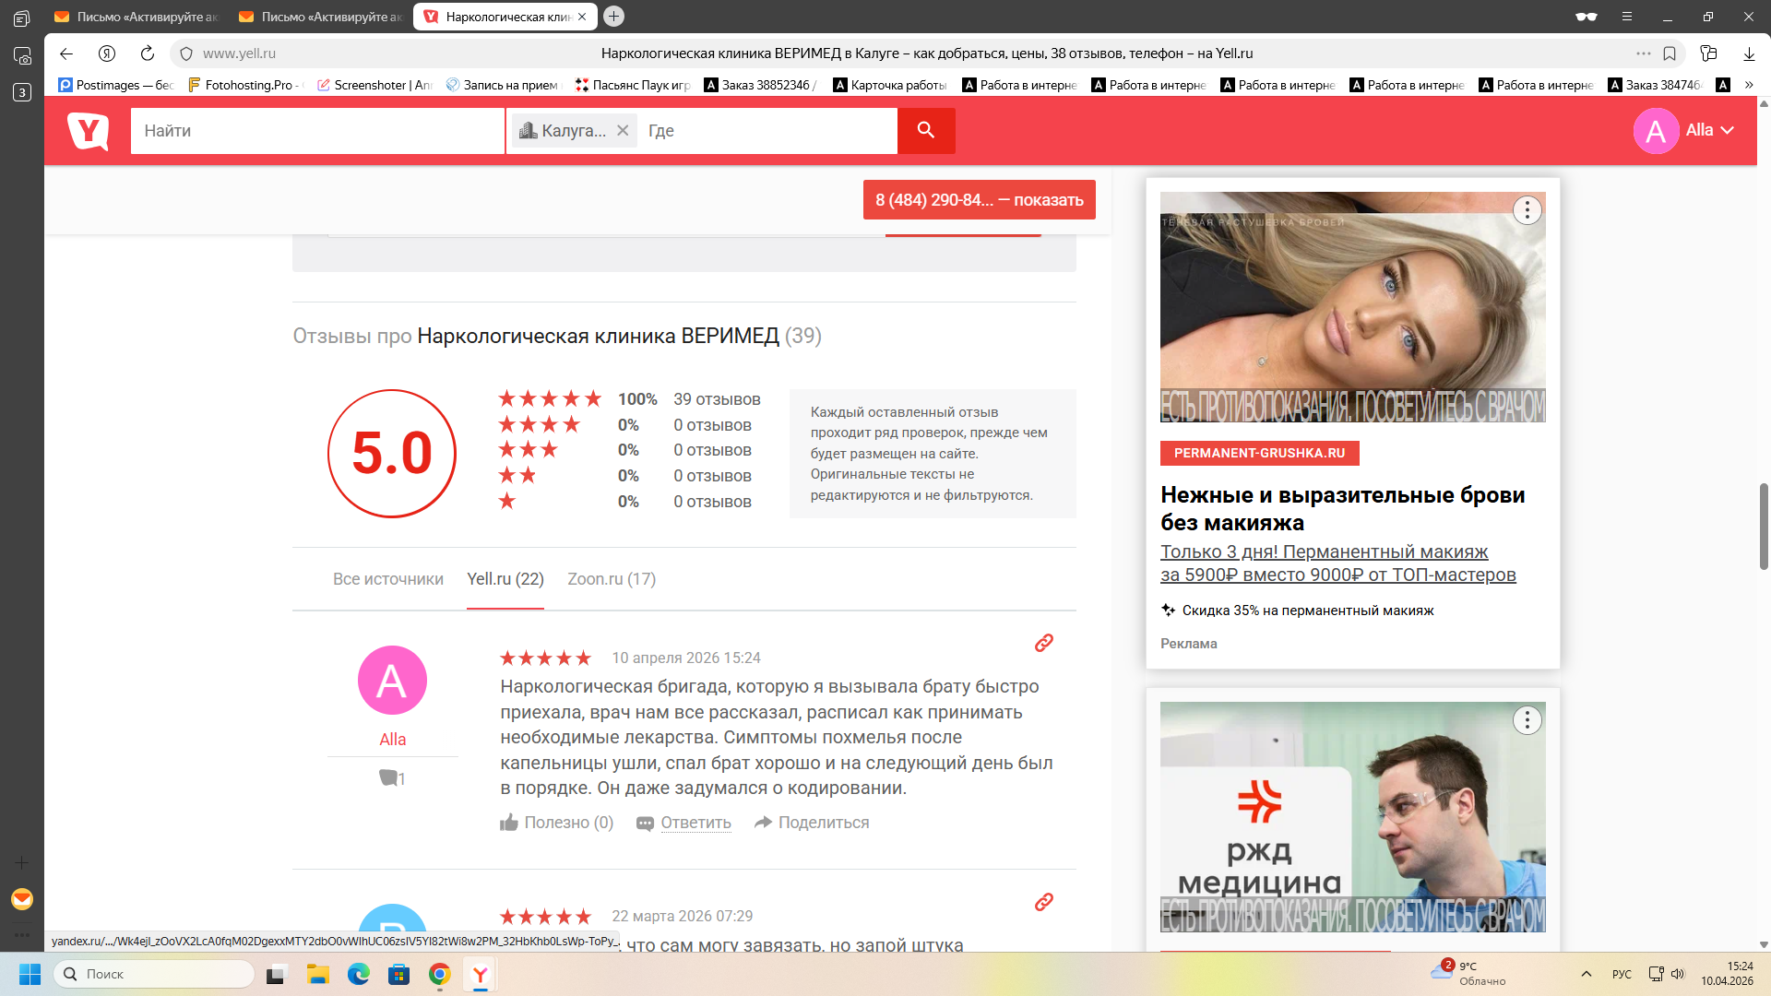
Task: Click Поделиться share arrow on review
Action: coord(763,823)
